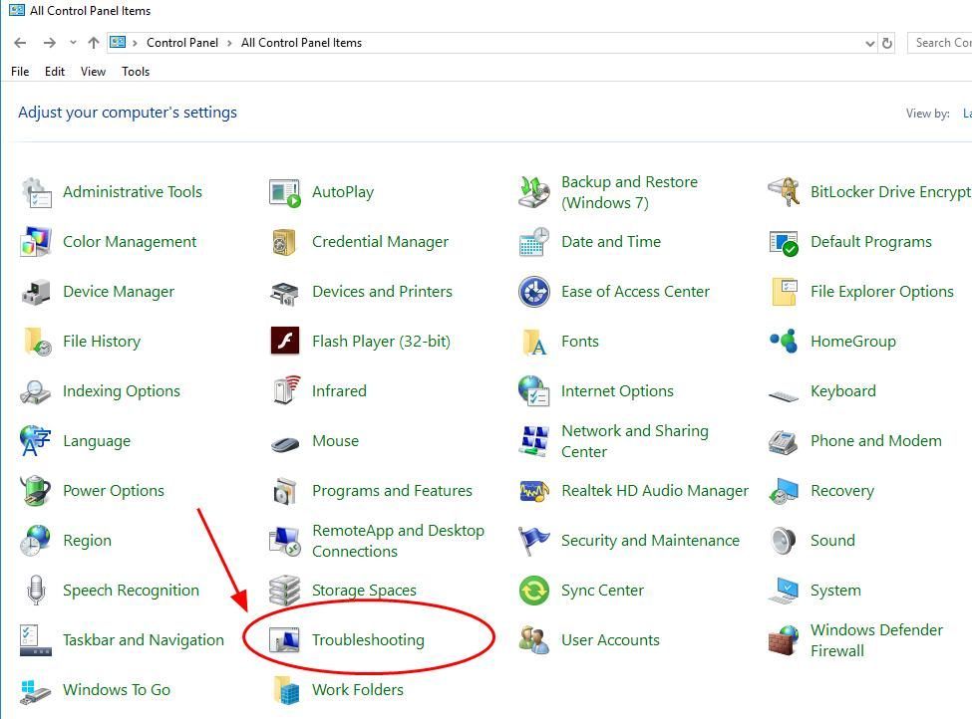Open Windows Defender Firewall
Viewport: 972px width, 719px height.
(x=876, y=640)
